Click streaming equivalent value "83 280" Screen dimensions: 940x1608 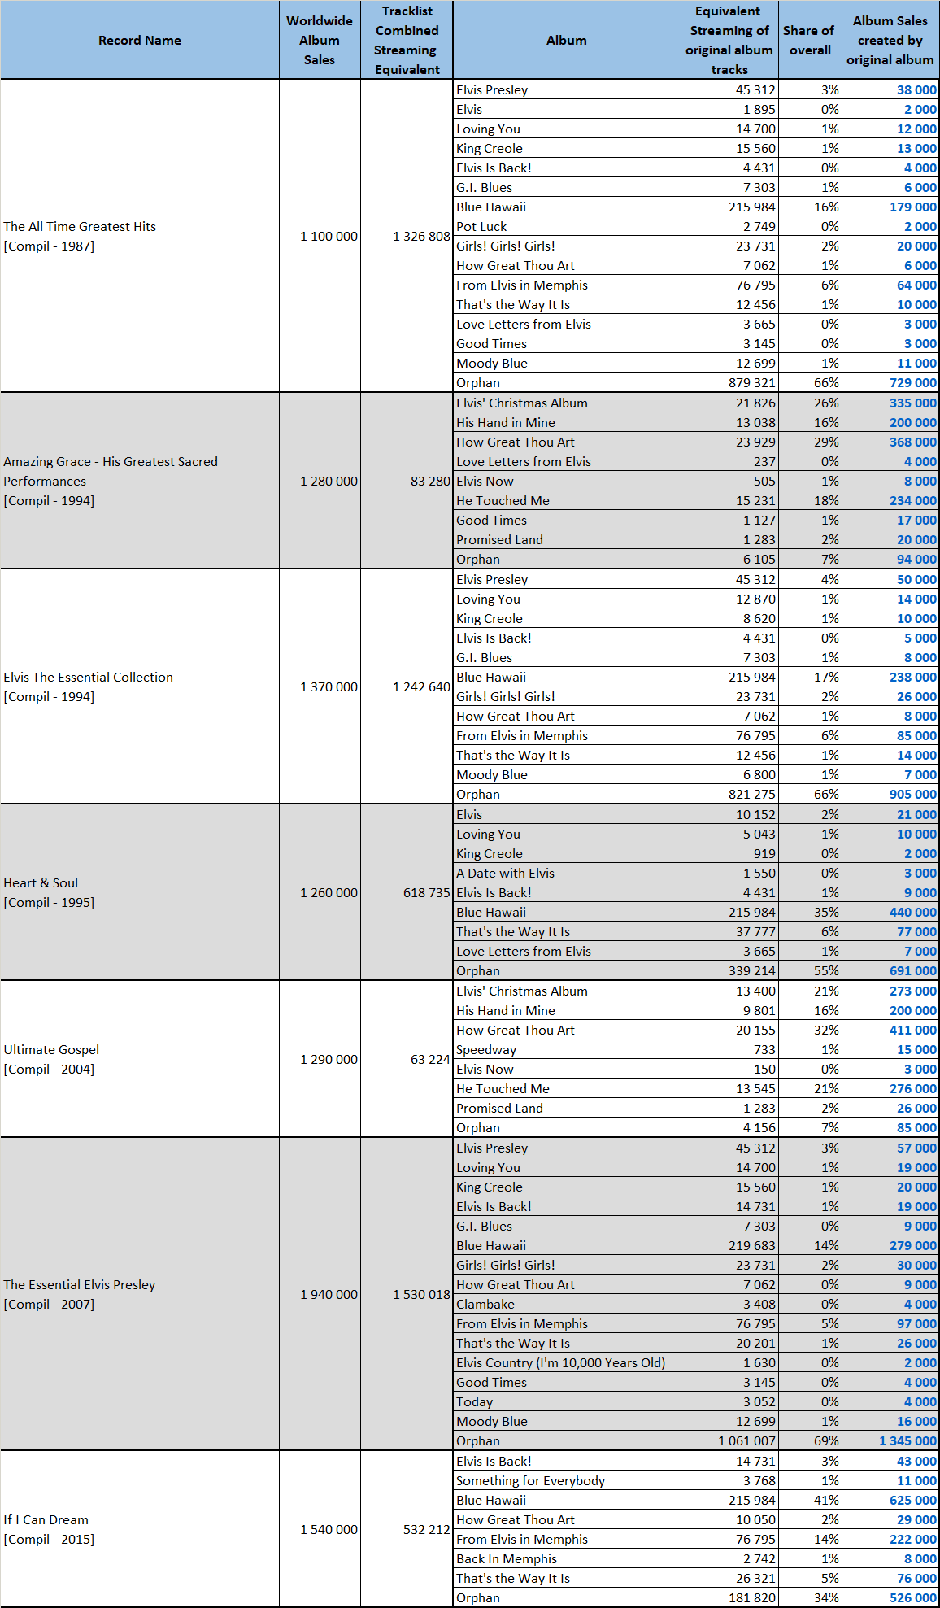click(x=430, y=481)
